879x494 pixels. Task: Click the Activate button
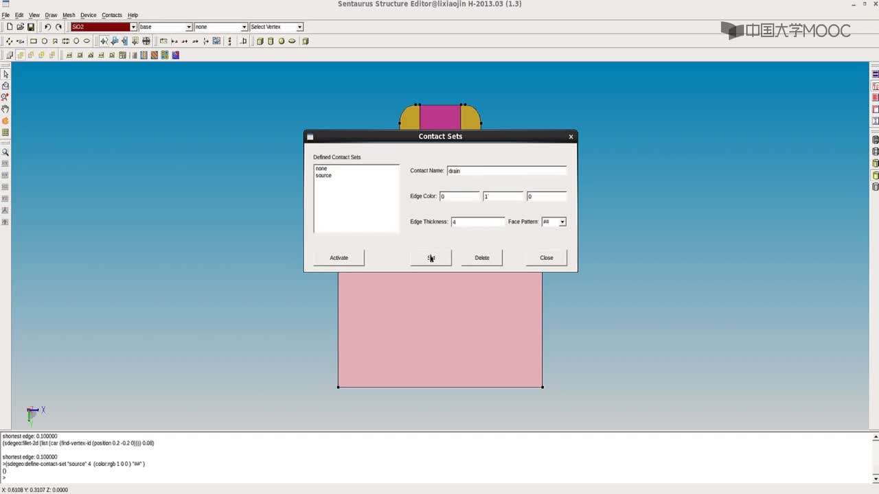coord(339,257)
